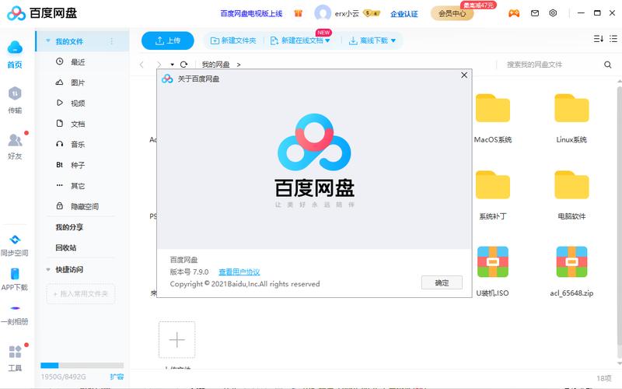This screenshot has height=389, width=622.
Task: Click 拖入常用文件夹 add button
Action: tap(81, 294)
